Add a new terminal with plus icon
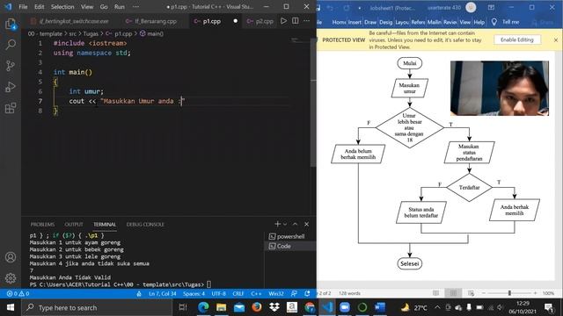Viewport: 563px width, 316px height. coord(277,224)
